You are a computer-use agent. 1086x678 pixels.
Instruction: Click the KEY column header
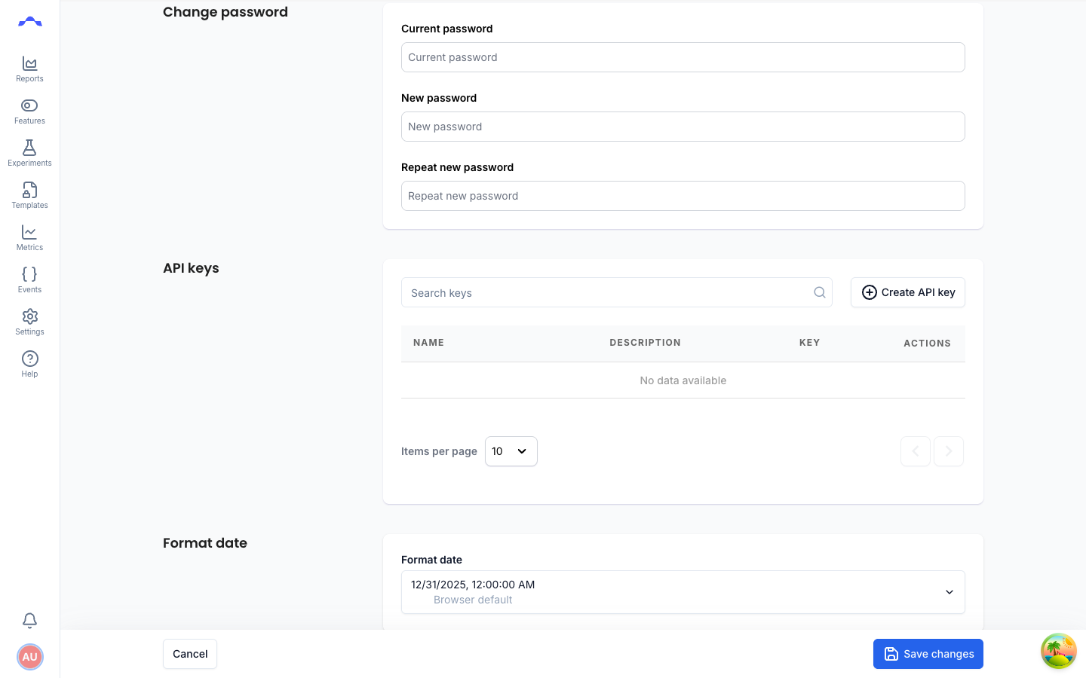[809, 343]
